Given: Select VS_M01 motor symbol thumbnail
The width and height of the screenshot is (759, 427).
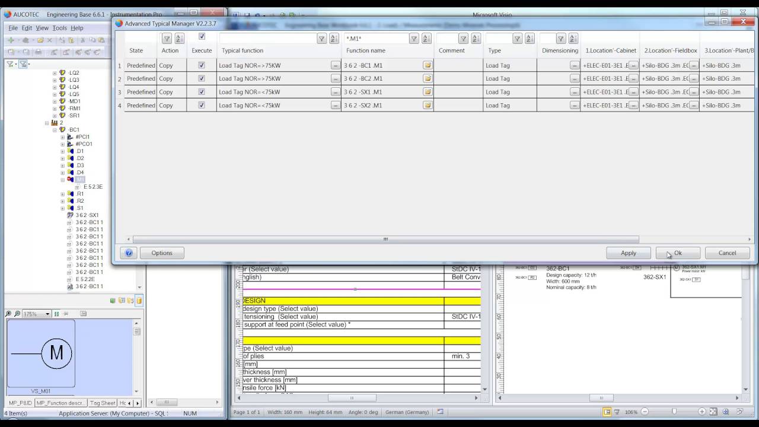Looking at the screenshot, I should click(x=41, y=355).
